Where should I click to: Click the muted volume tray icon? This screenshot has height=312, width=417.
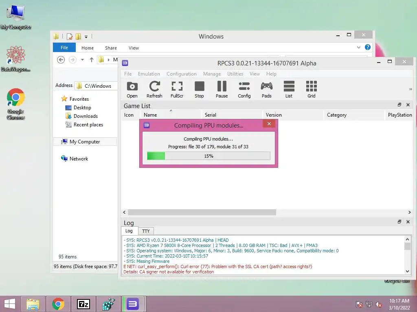pyautogui.click(x=379, y=304)
